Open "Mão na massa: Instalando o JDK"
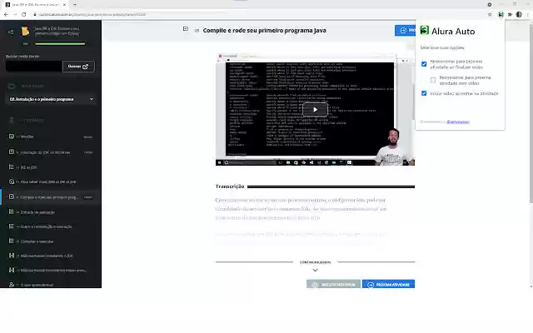533x333 pixels. (50, 256)
